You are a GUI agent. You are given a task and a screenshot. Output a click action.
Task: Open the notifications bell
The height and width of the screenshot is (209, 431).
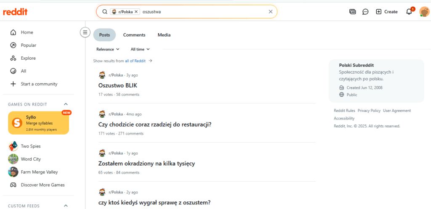pos(409,12)
